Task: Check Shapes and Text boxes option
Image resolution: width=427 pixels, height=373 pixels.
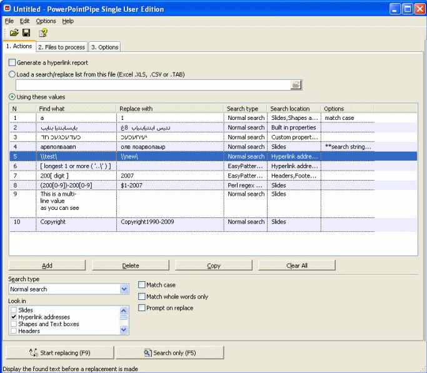Action: 14,324
